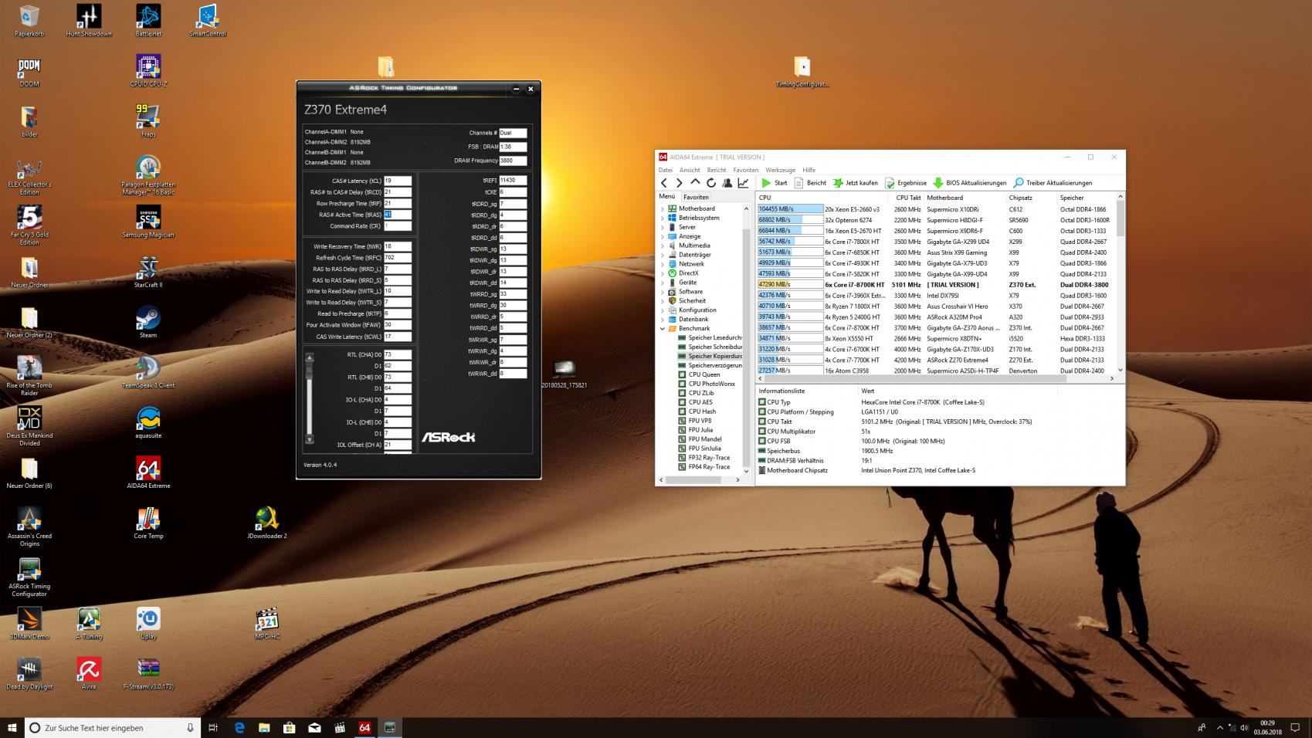
Task: Open Fraps desktop icon
Action: coord(148,120)
